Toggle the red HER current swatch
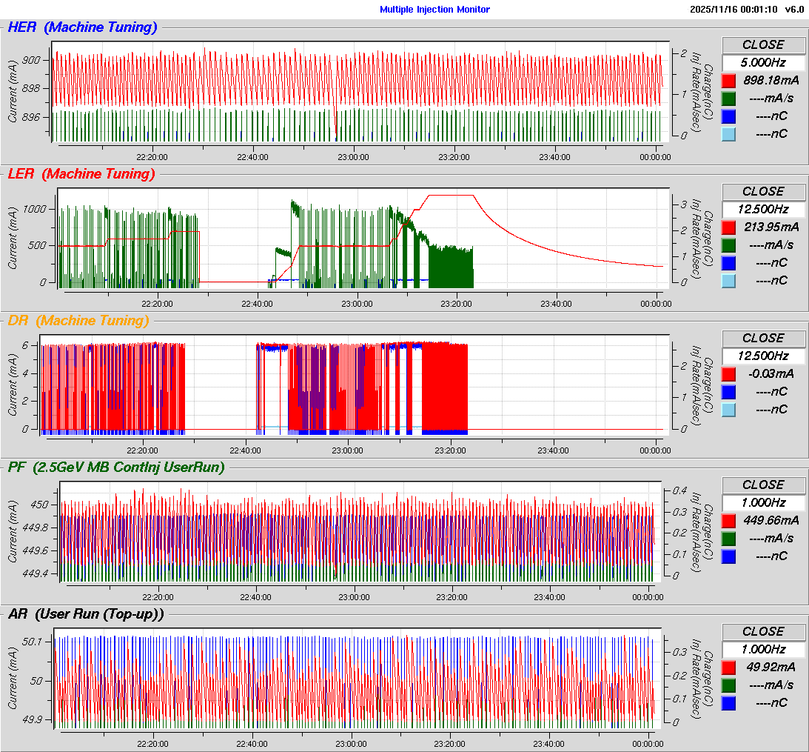 click(x=729, y=80)
